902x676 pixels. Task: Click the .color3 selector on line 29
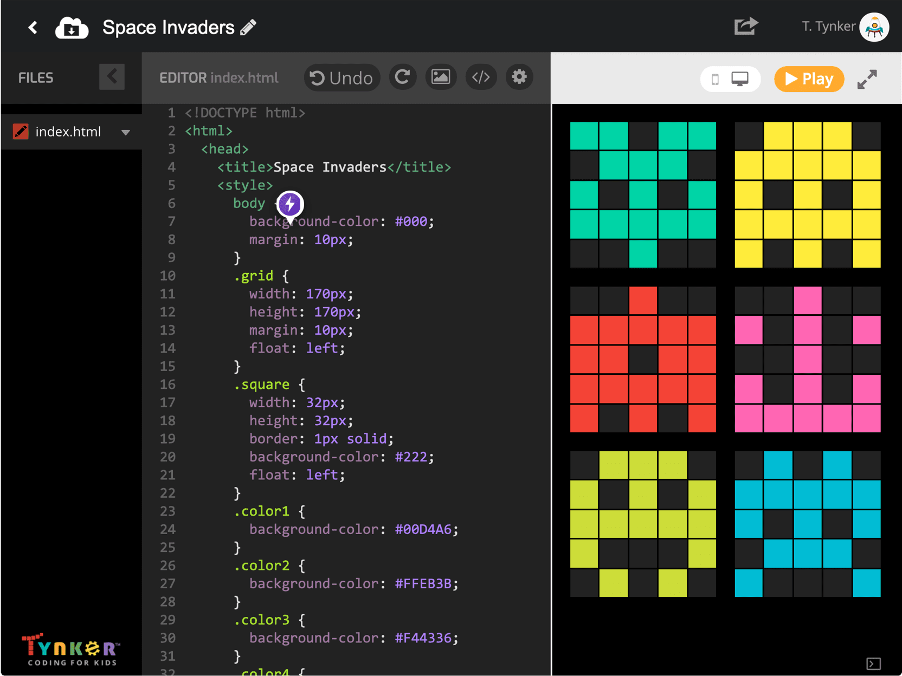click(x=261, y=620)
